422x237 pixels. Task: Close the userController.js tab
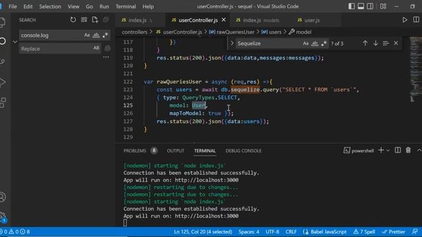[x=224, y=20]
